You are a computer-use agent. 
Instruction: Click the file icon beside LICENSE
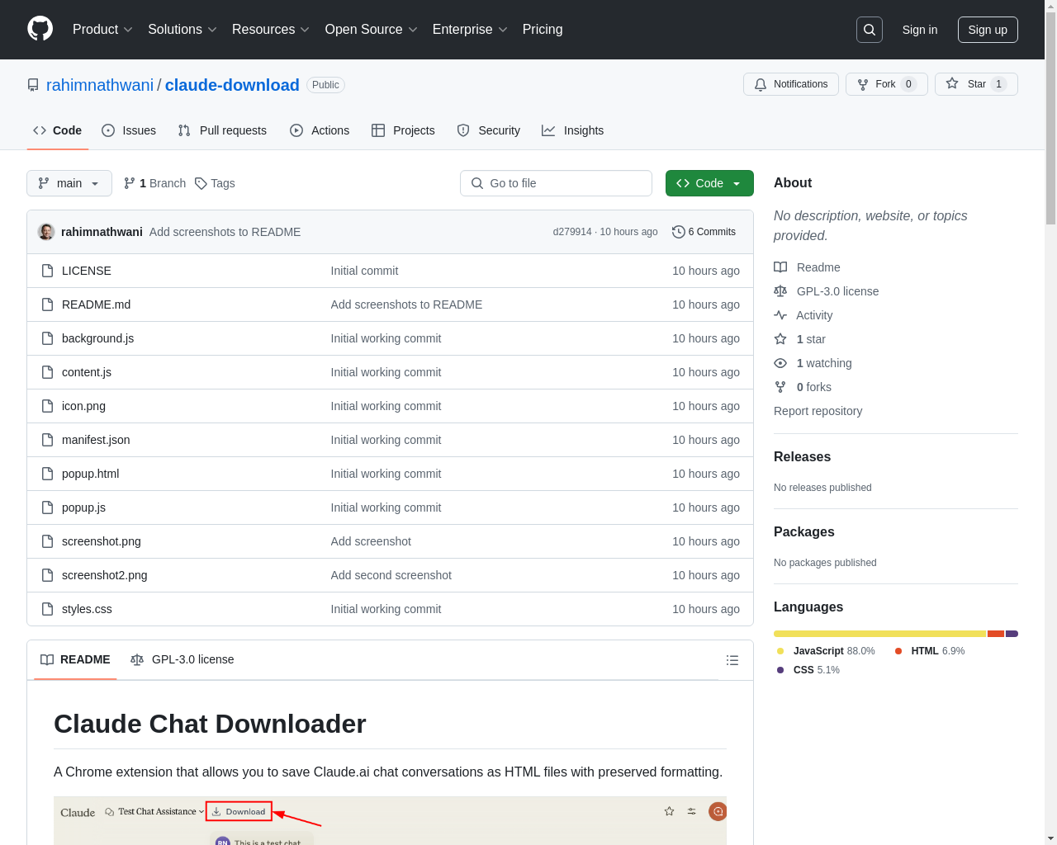(x=48, y=271)
